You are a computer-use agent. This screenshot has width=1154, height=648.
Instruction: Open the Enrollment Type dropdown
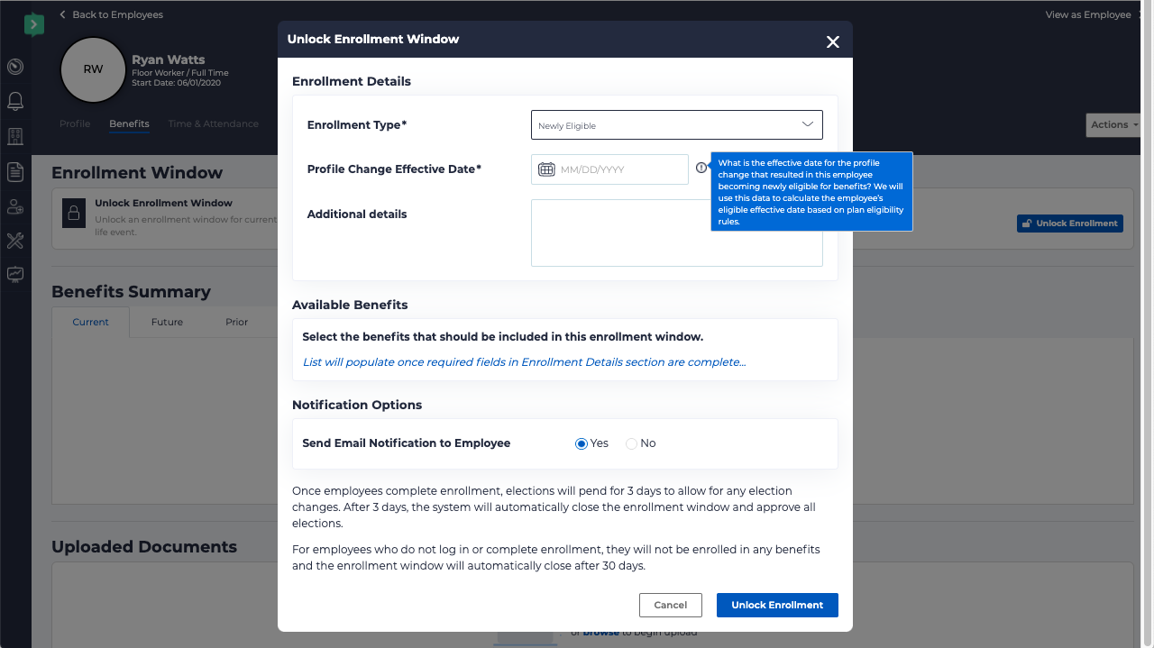[676, 124]
